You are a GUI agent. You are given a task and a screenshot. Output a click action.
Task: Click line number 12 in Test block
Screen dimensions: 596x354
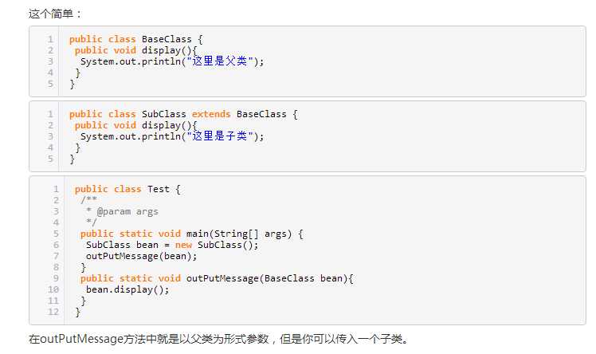(x=53, y=312)
